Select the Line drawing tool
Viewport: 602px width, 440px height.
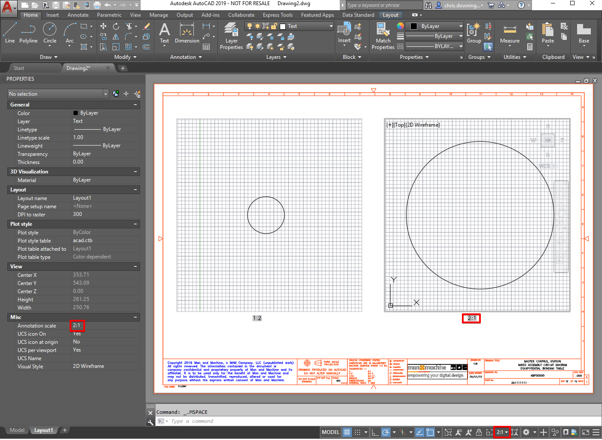10,33
